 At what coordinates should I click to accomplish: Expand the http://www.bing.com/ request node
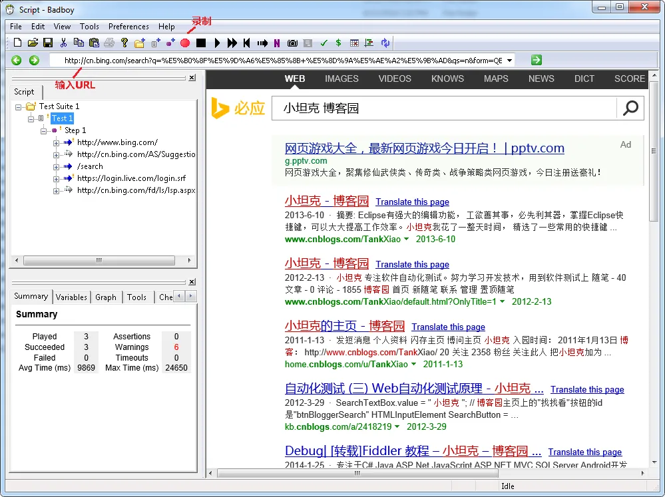click(56, 143)
